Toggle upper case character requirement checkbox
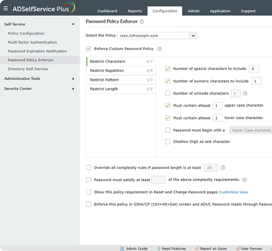Screen dimensions: 272x251 [x=168, y=105]
